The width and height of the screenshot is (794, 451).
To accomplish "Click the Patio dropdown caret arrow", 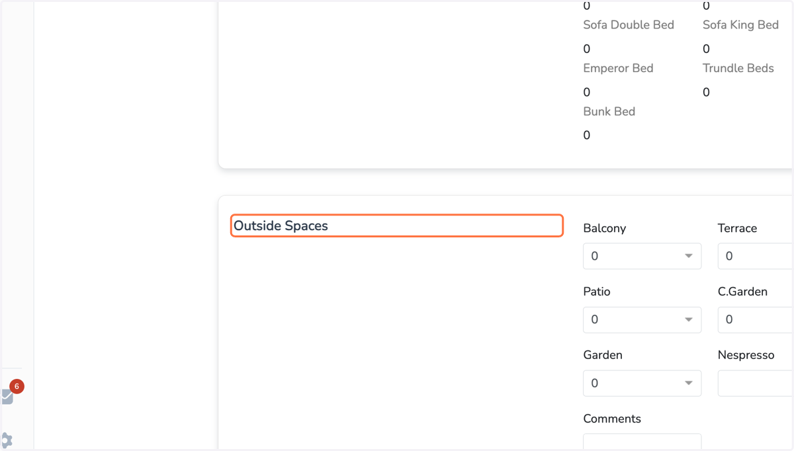I will click(689, 319).
